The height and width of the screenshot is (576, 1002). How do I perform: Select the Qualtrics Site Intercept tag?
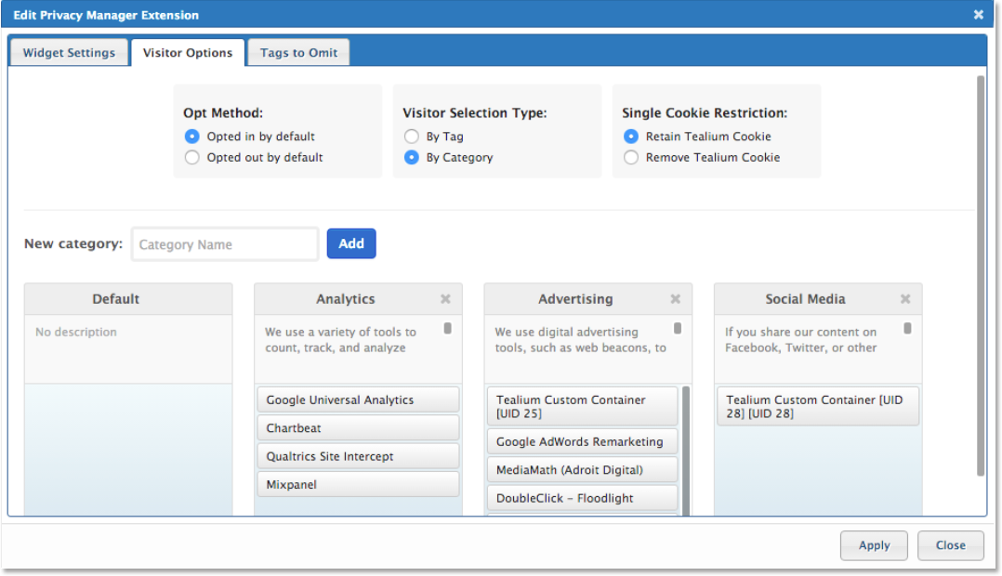coord(359,456)
